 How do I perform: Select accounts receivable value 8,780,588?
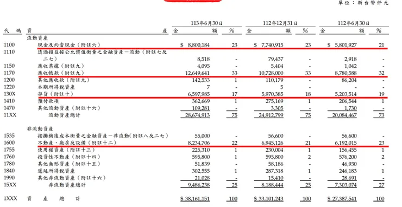(x=346, y=73)
